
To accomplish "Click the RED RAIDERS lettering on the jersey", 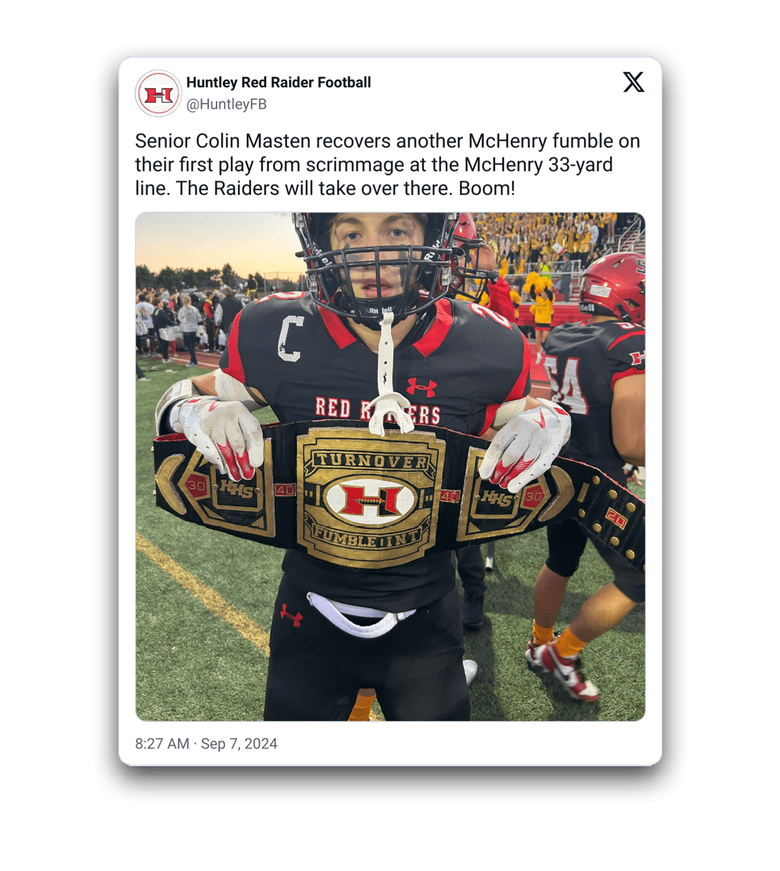I will pyautogui.click(x=377, y=410).
